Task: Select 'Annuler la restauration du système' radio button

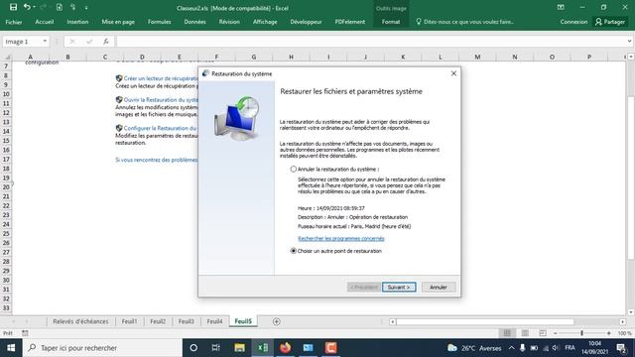Action: coord(294,170)
